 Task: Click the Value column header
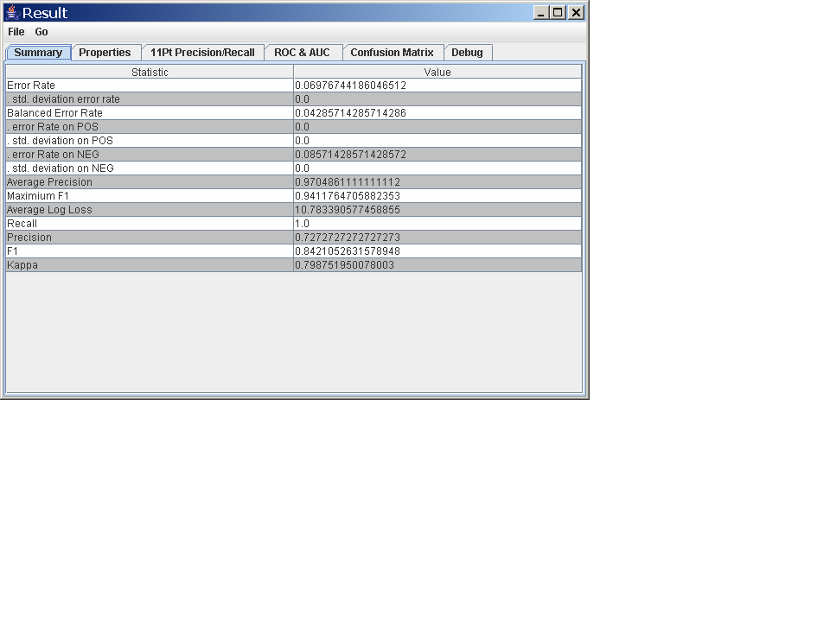tap(437, 73)
